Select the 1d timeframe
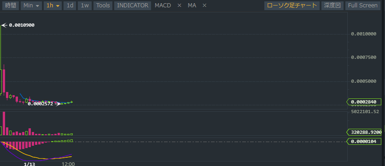 point(70,6)
